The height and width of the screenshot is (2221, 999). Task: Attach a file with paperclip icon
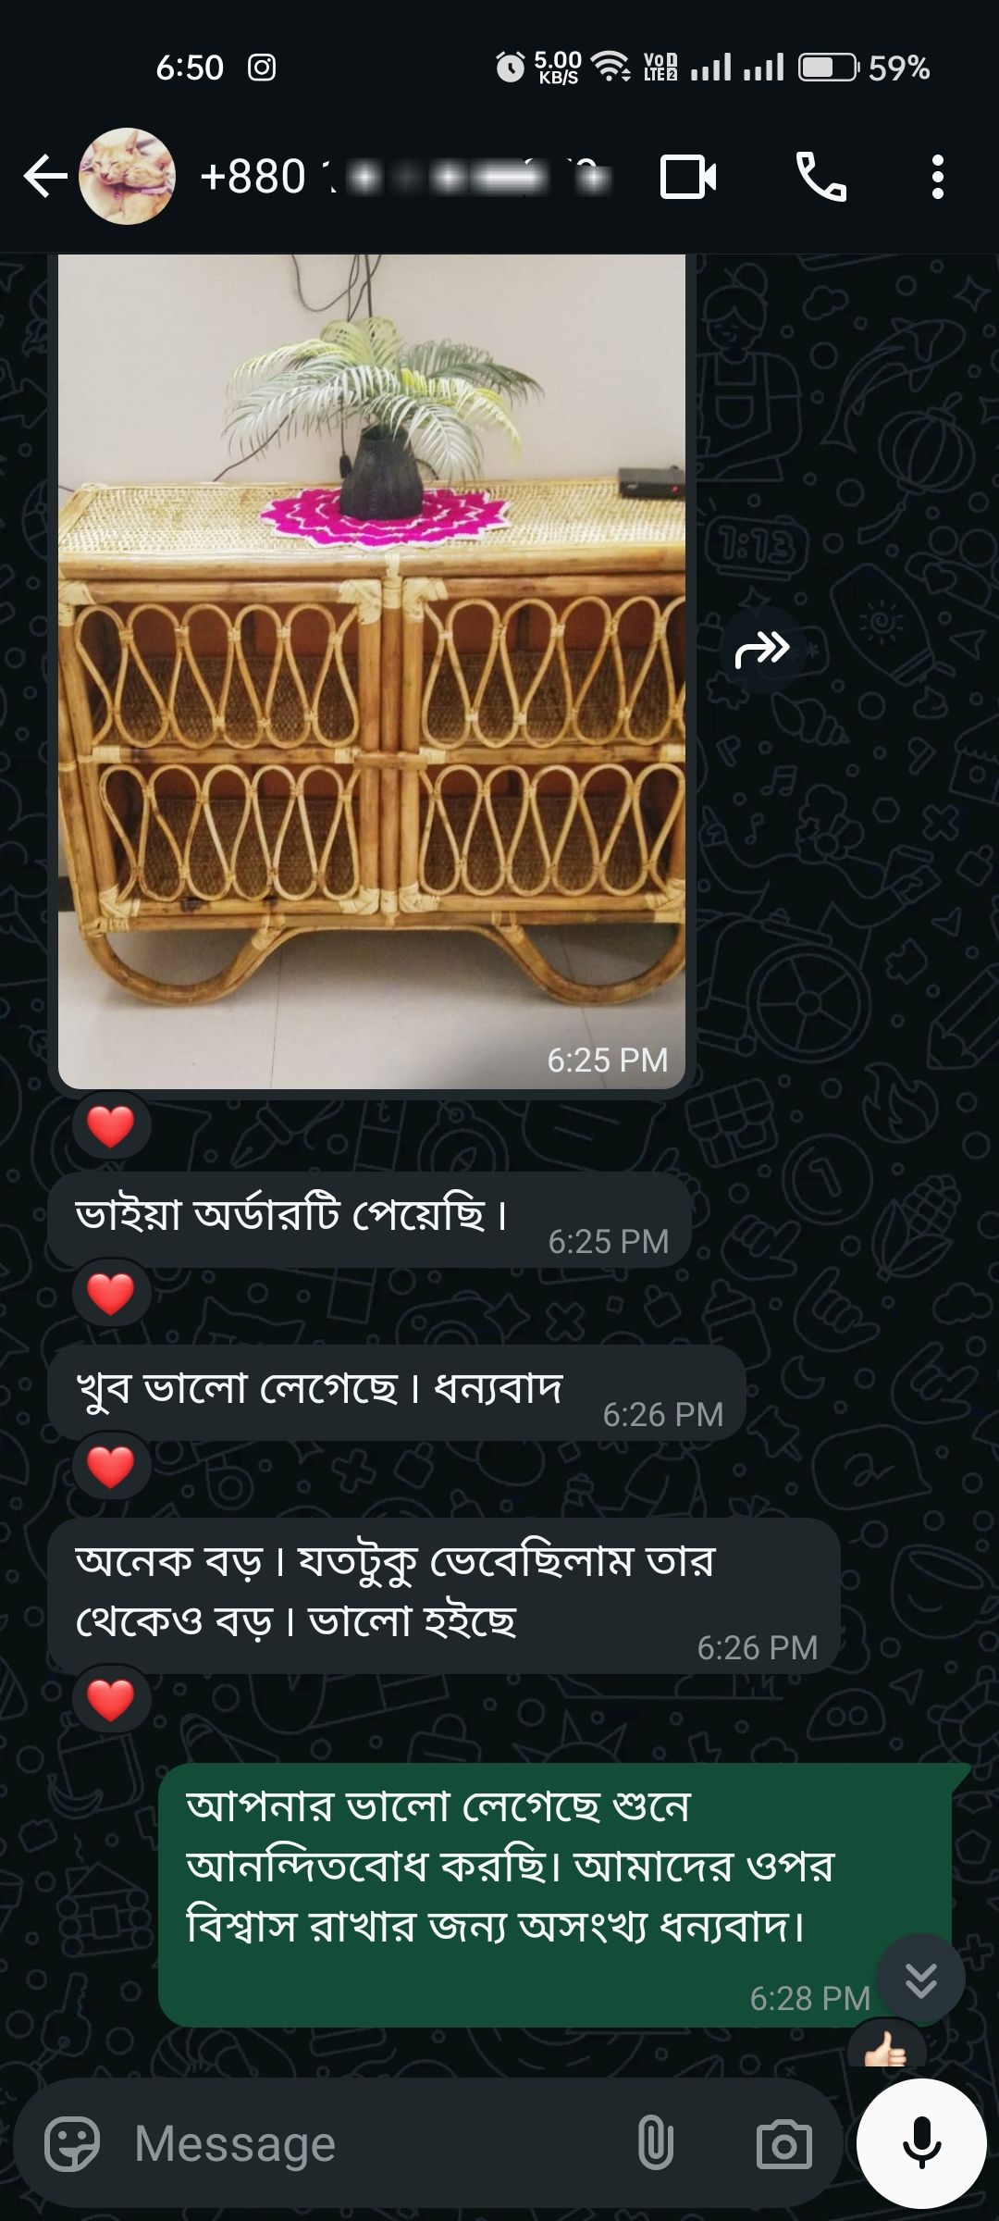point(655,2143)
